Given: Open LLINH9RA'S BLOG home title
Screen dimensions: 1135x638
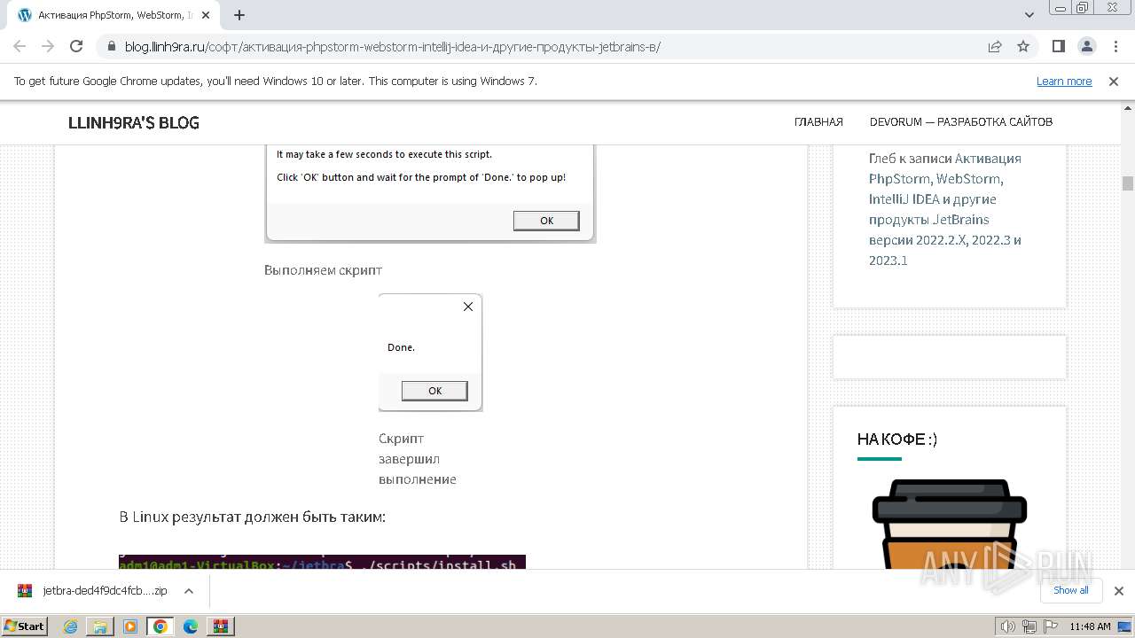Looking at the screenshot, I should 134,122.
